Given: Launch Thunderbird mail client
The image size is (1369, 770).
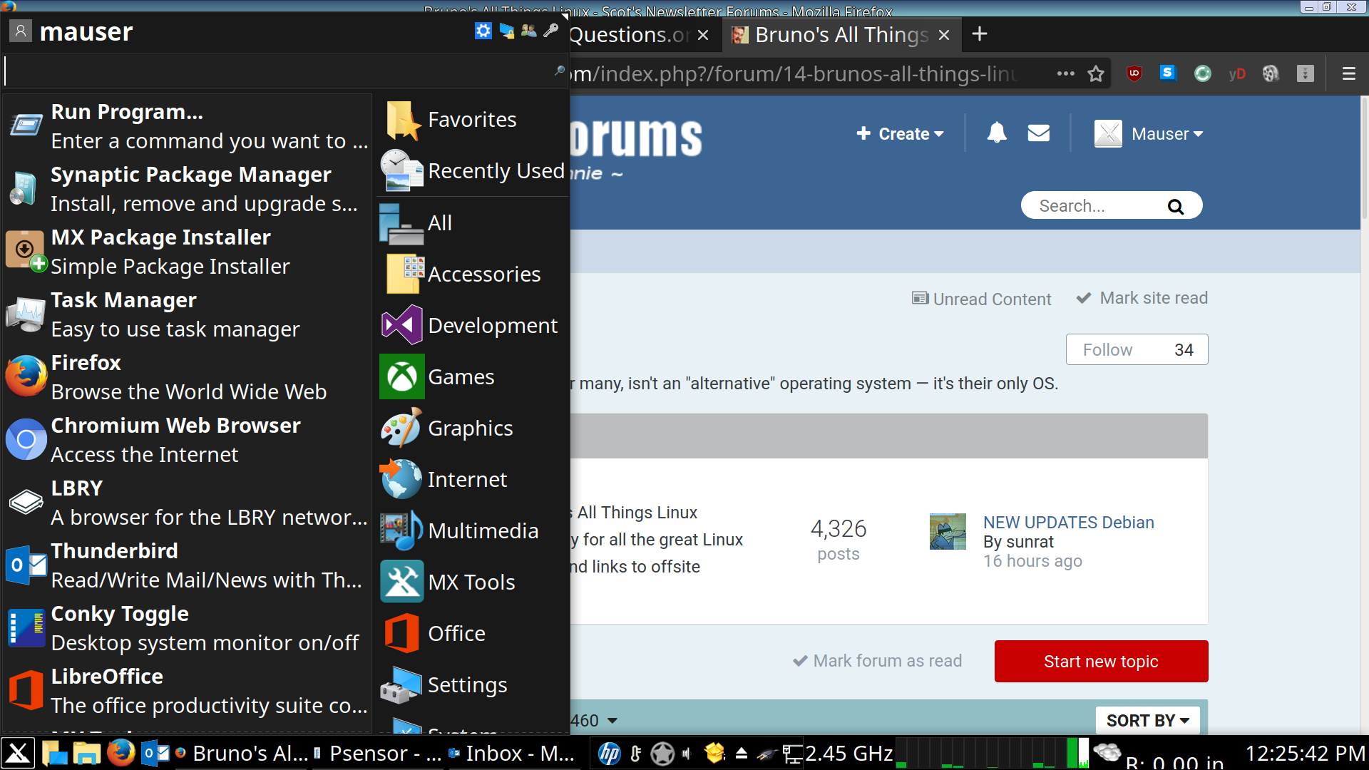Looking at the screenshot, I should 188,565.
